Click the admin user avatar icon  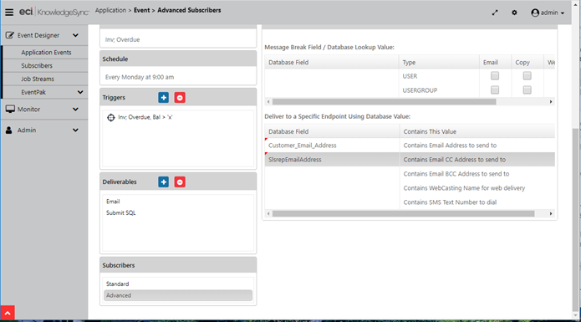535,13
